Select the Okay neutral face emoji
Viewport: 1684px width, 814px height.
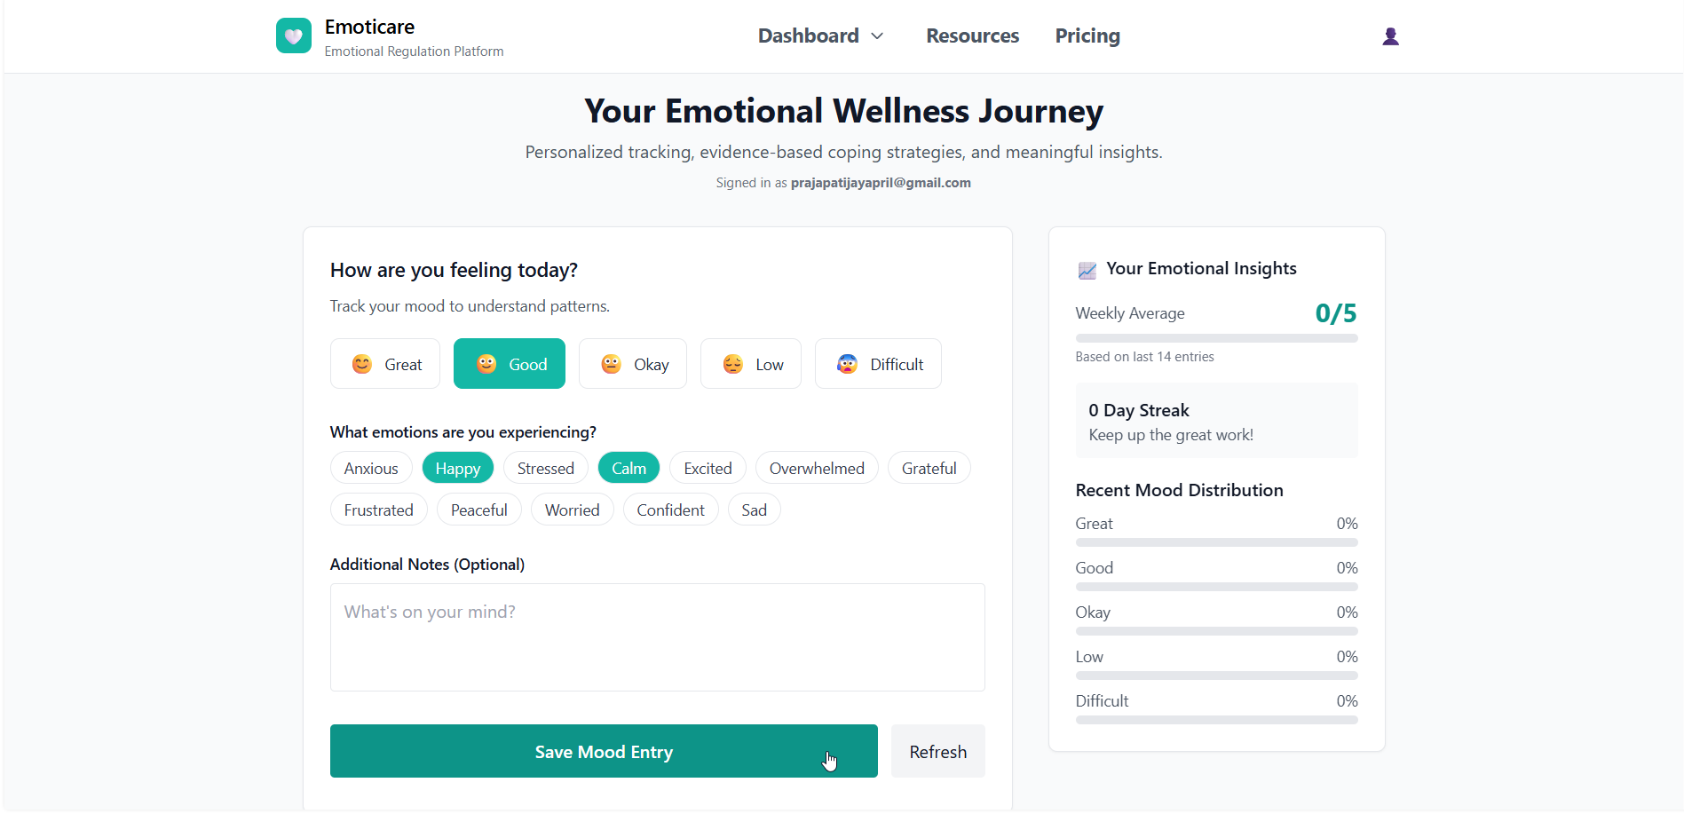609,363
